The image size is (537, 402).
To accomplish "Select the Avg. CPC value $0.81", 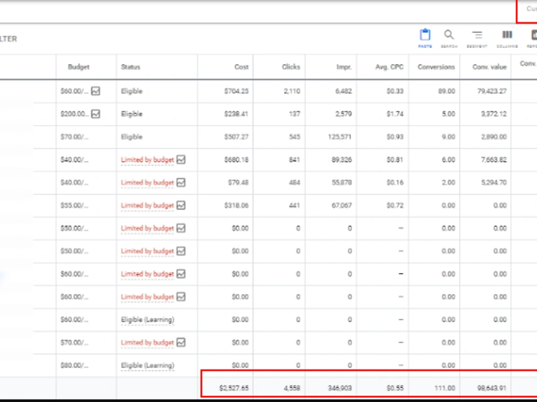I will 395,160.
